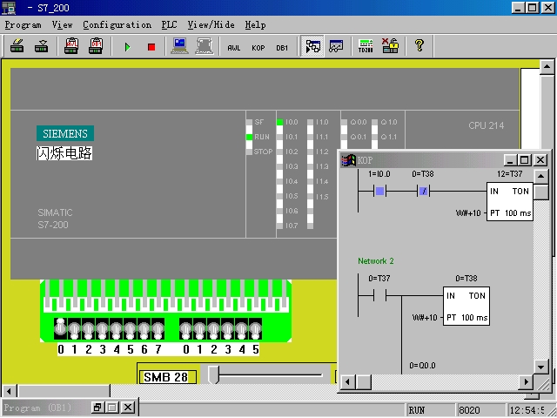
Task: Restore the minimized Program (OB1) window
Action: pos(97,408)
